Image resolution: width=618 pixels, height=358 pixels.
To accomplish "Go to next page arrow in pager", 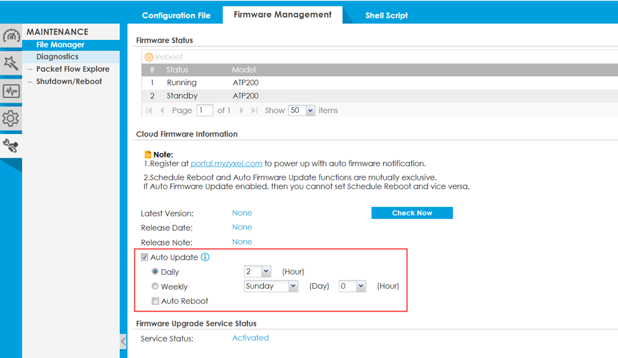I will tap(241, 110).
